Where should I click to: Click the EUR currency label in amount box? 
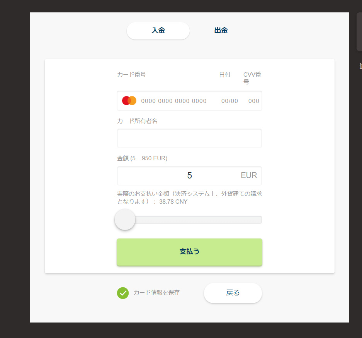(x=249, y=175)
